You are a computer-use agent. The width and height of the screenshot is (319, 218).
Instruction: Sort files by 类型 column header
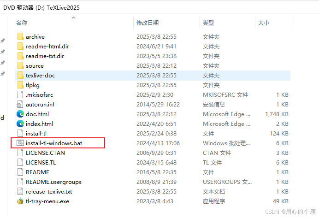coord(208,23)
